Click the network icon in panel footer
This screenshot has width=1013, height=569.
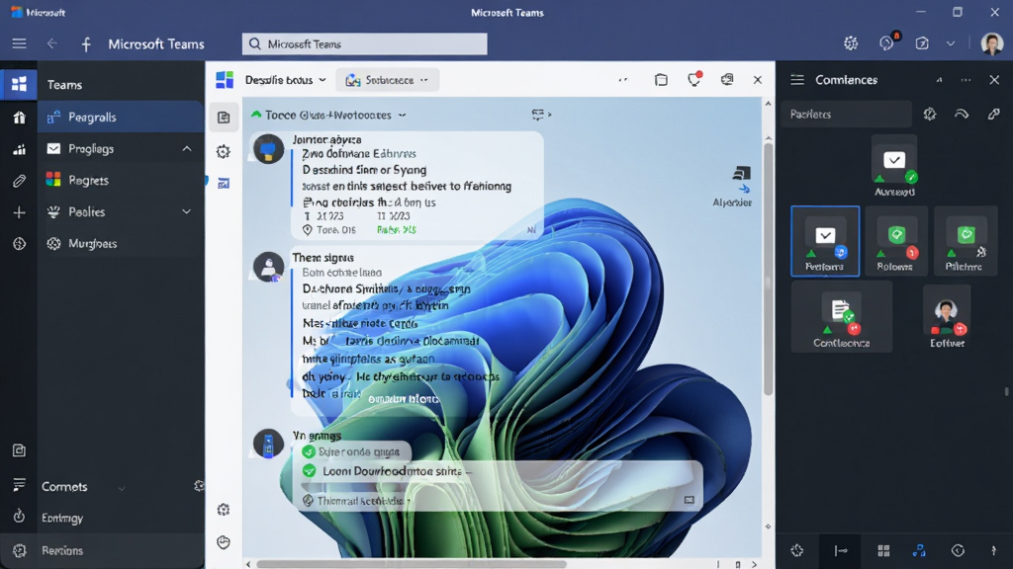coord(919,550)
